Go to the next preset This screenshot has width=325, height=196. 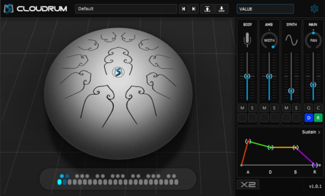[x=194, y=9]
